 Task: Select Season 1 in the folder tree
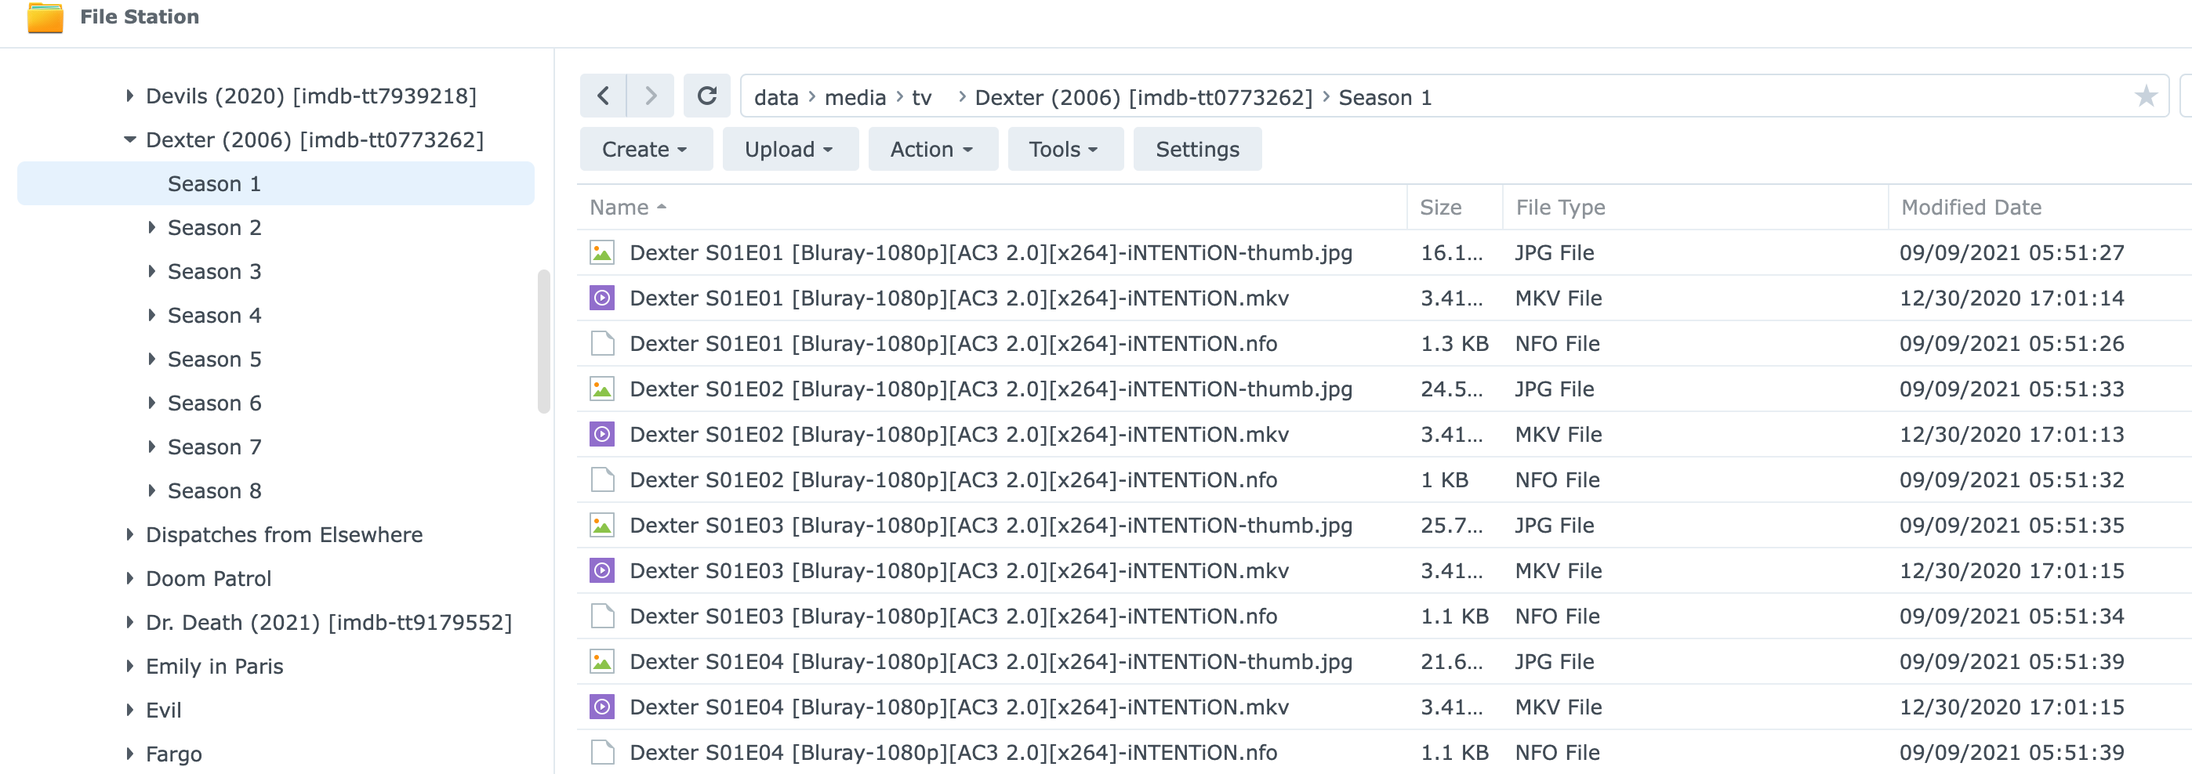pos(276,184)
